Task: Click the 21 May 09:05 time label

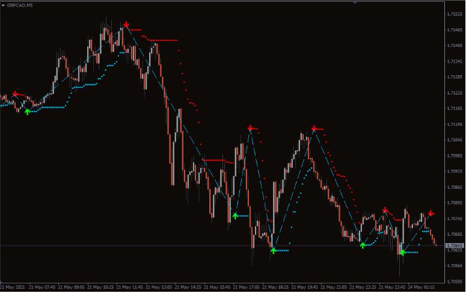Action: click(72, 288)
